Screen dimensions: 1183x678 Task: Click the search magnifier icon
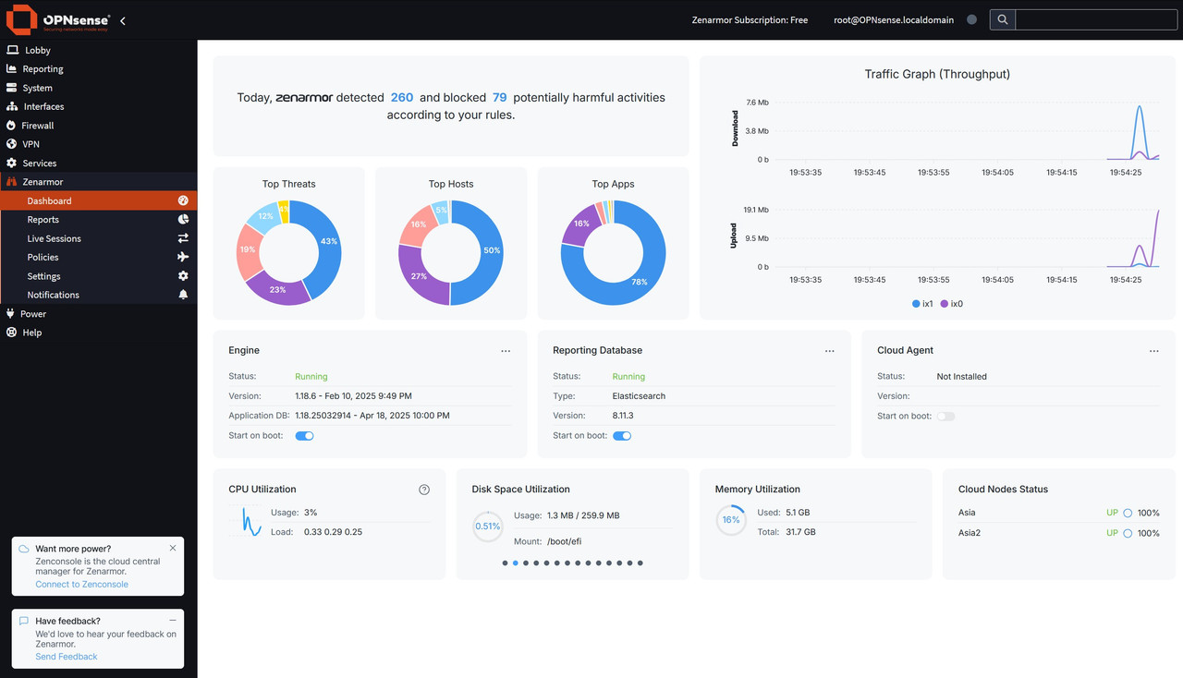1002,19
